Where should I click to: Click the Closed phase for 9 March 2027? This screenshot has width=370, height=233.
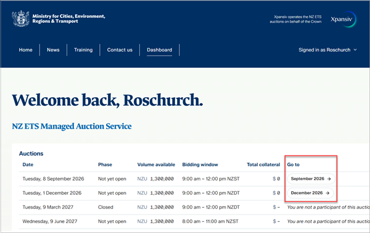point(105,207)
